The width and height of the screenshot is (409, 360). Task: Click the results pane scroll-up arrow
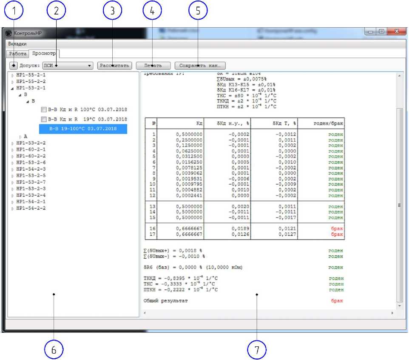(x=399, y=76)
